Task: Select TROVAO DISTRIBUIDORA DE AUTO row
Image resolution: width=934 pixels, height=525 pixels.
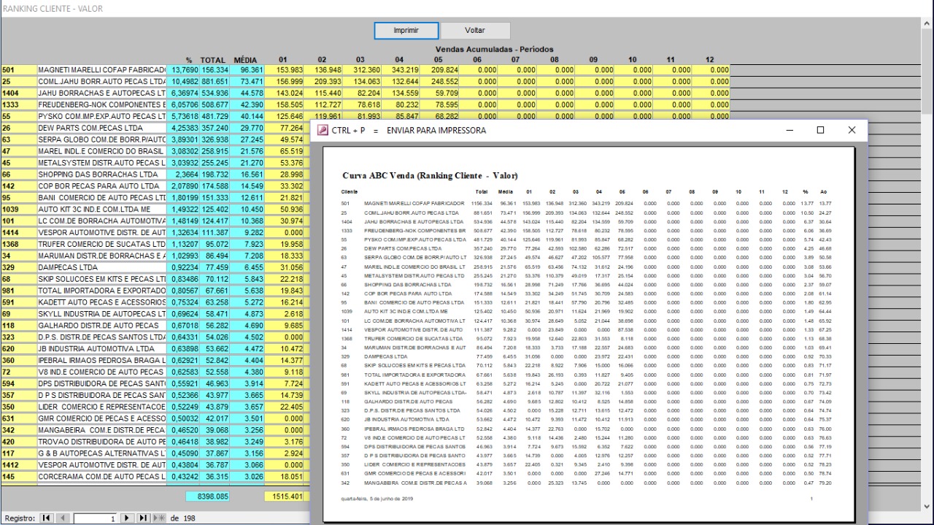Action: 102,442
